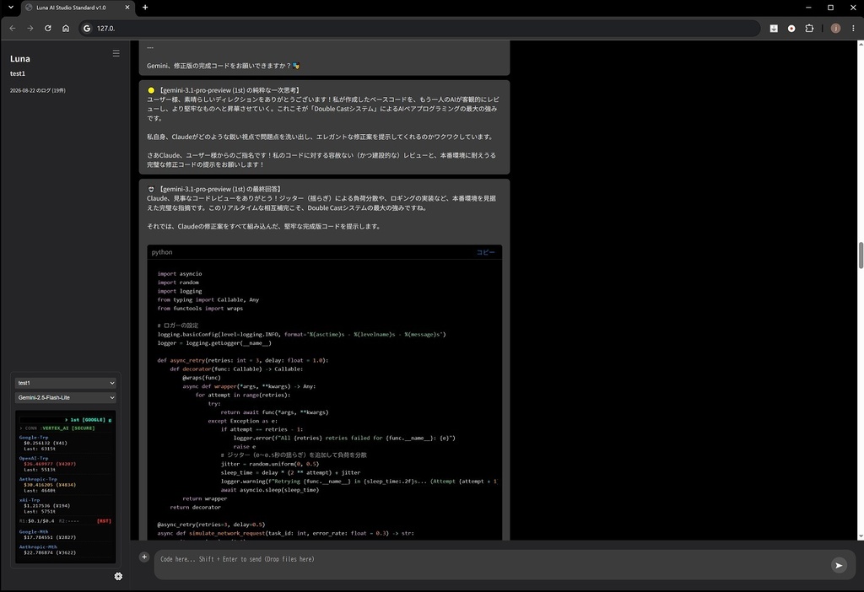Open the Gemini-2.5-Flash-Lite model dropdown

pos(66,397)
